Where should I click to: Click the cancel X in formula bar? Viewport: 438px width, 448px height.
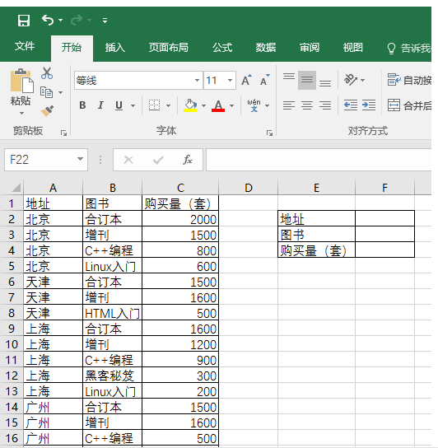click(x=128, y=160)
